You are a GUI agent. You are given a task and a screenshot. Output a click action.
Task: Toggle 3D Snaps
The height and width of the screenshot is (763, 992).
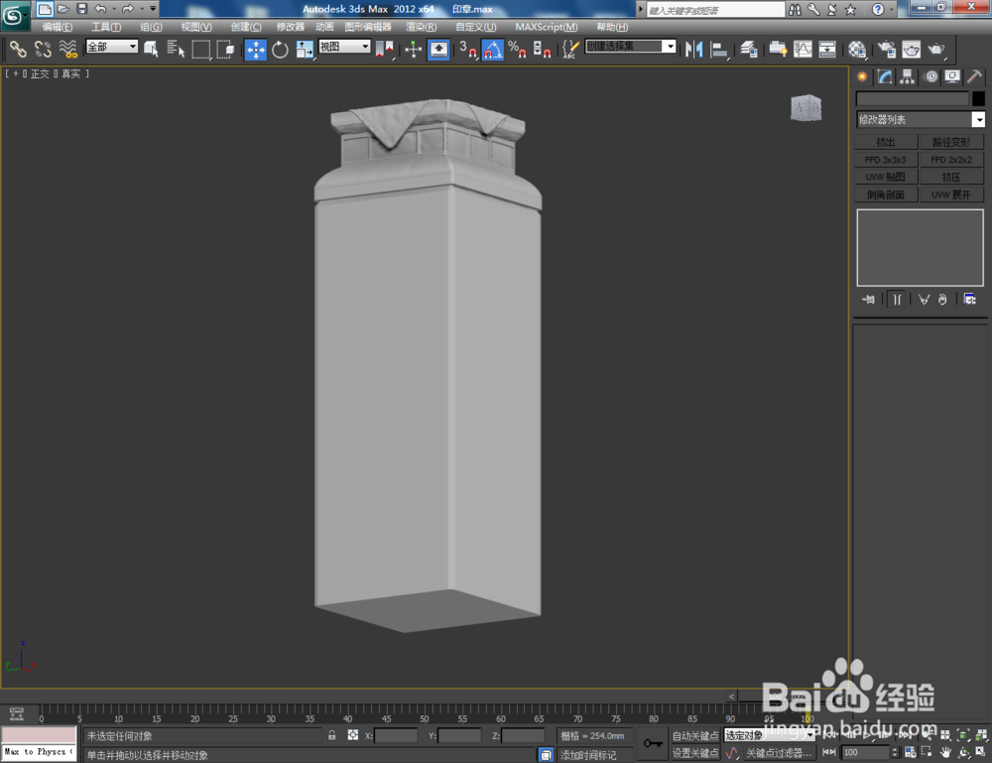pyautogui.click(x=467, y=50)
